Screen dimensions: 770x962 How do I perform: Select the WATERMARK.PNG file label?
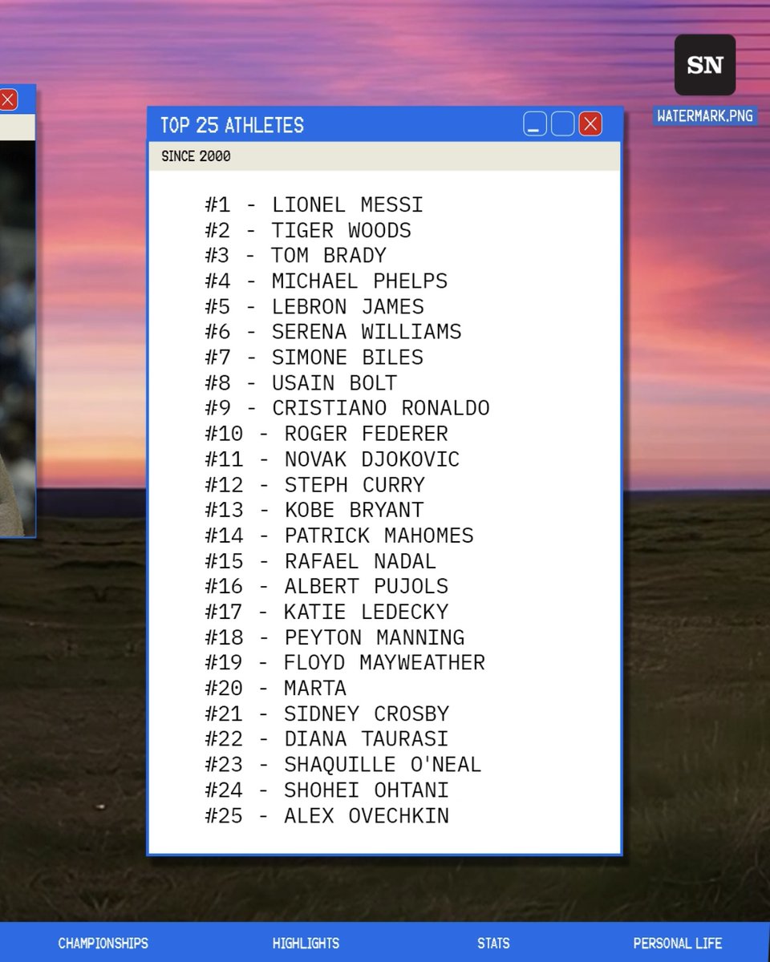pos(705,115)
